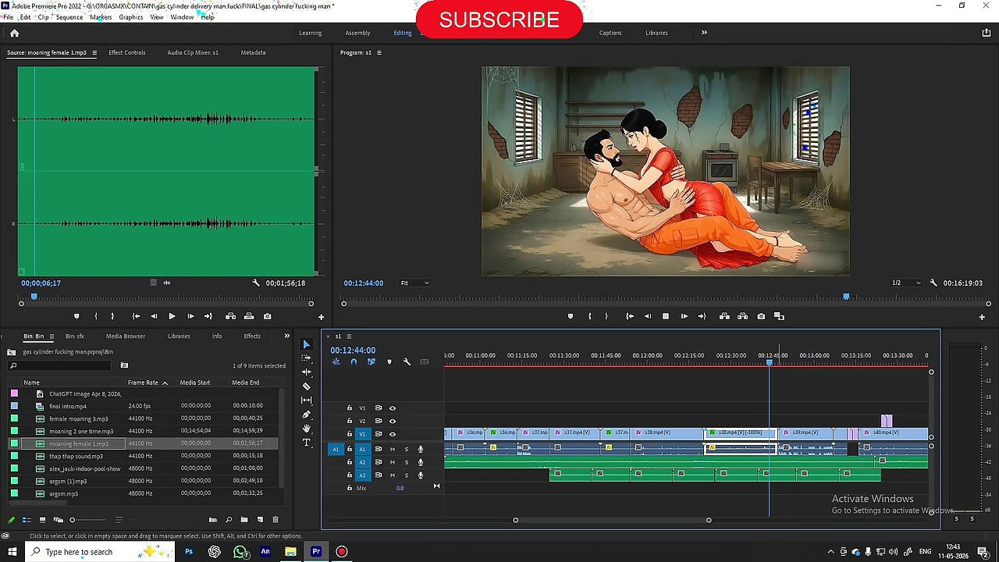Stop playback in the Program monitor
Image resolution: width=999 pixels, height=562 pixels.
(x=666, y=316)
